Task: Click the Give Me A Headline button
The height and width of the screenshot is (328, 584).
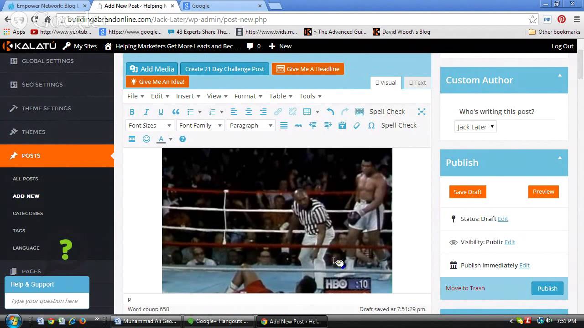Action: (308, 69)
